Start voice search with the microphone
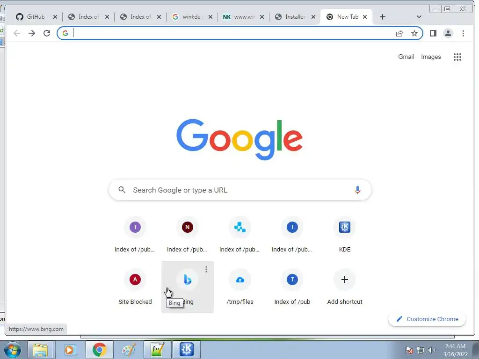This screenshot has height=359, width=479. [x=357, y=190]
